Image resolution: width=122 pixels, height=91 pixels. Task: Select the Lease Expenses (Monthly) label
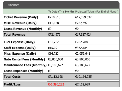(x=23, y=71)
